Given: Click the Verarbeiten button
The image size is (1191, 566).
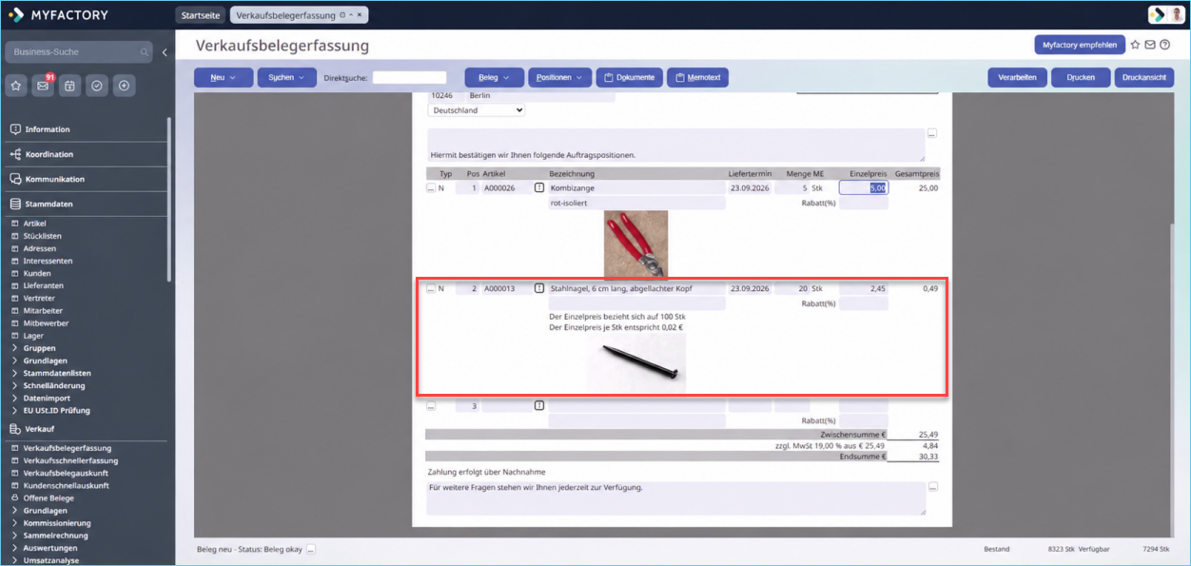Looking at the screenshot, I should click(1017, 77).
